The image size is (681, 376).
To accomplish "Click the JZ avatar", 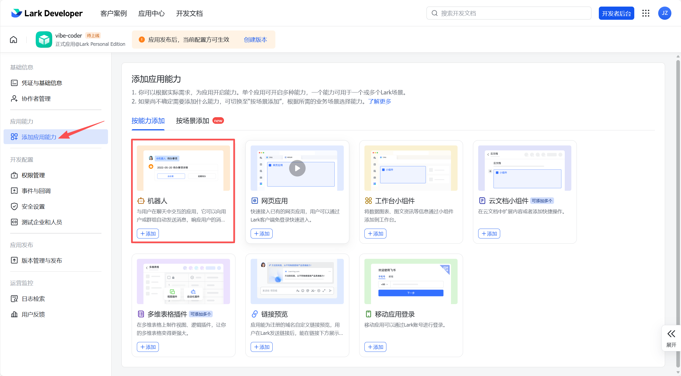I will click(665, 13).
